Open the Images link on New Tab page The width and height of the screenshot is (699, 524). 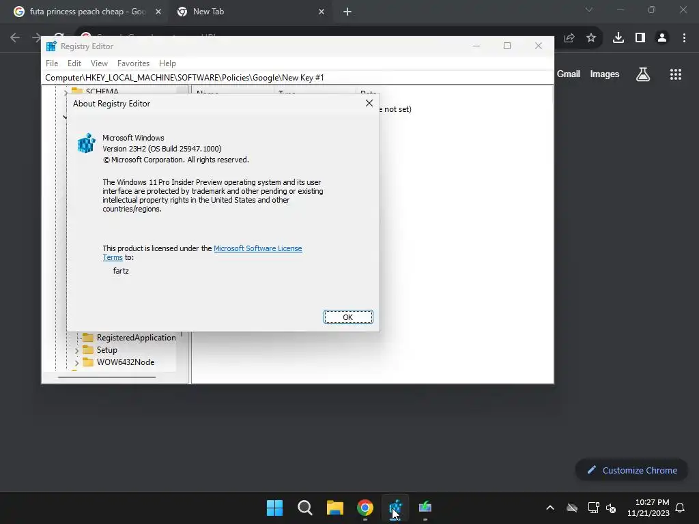tap(605, 74)
